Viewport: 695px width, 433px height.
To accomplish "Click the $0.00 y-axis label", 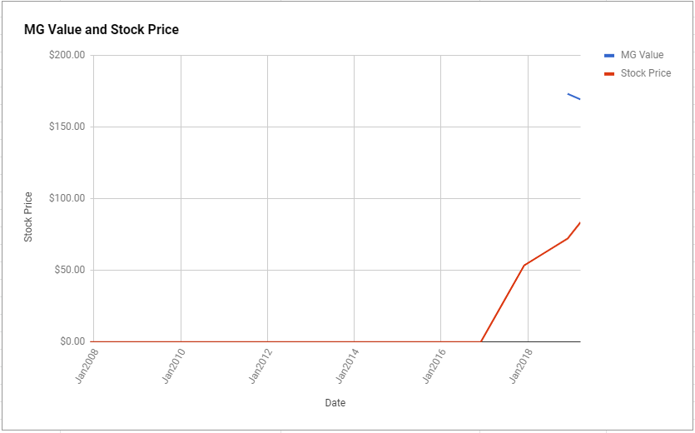I will pos(71,341).
